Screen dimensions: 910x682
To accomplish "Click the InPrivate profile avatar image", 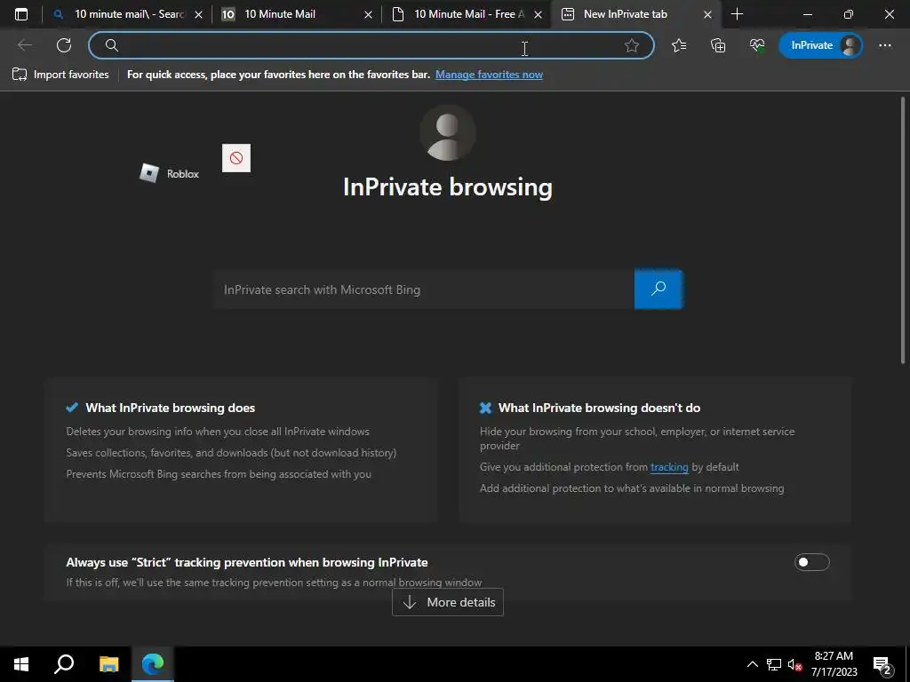I will point(448,133).
